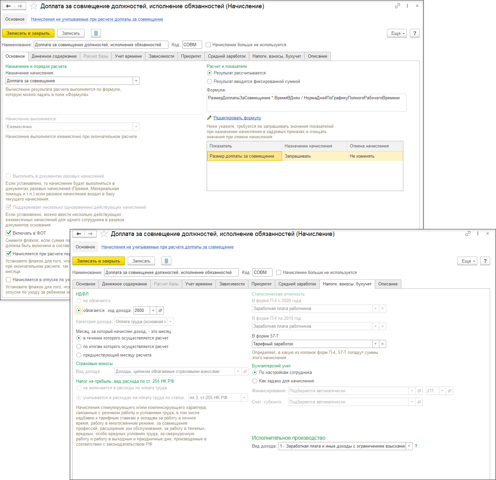Select Размер доплаты за совмещение table cell

coord(244,156)
